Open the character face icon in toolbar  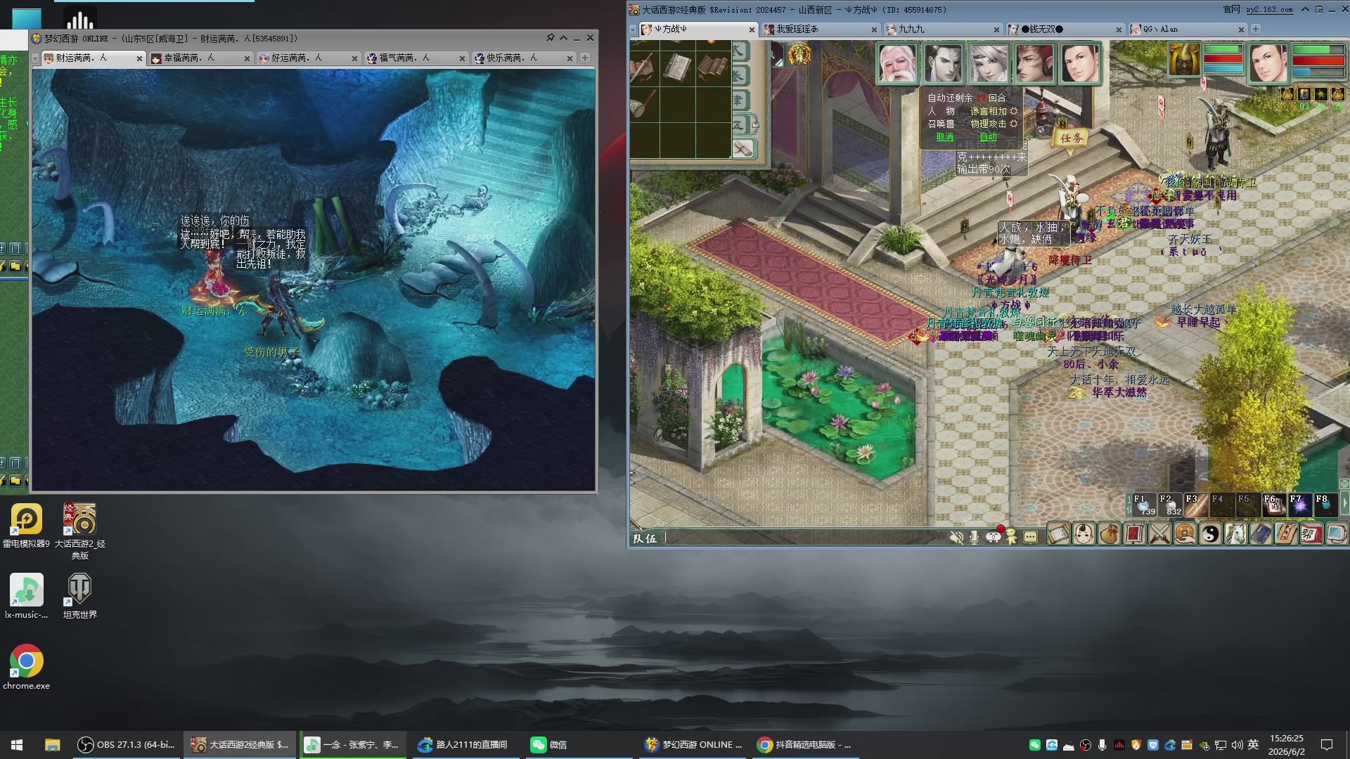(x=1084, y=535)
